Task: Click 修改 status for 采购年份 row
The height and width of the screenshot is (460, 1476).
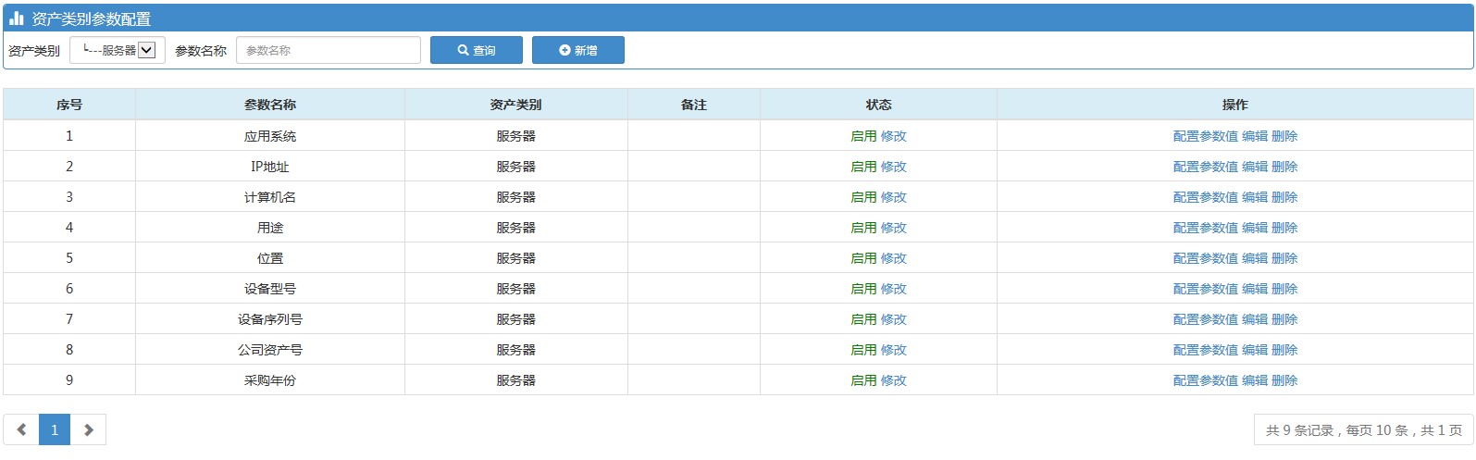Action: 894,380
